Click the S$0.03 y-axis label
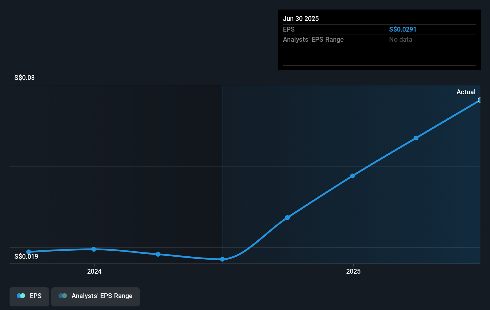This screenshot has width=490, height=310. tap(24, 78)
